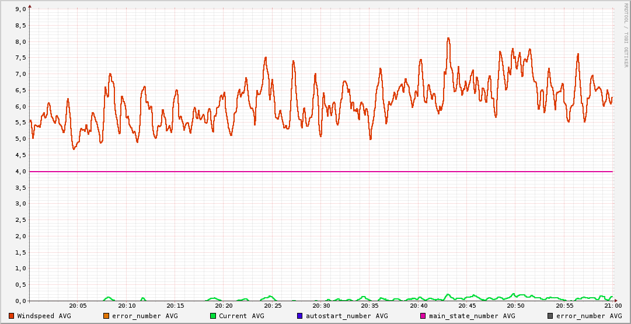Select the Windspeed AVG legend label

point(44,316)
